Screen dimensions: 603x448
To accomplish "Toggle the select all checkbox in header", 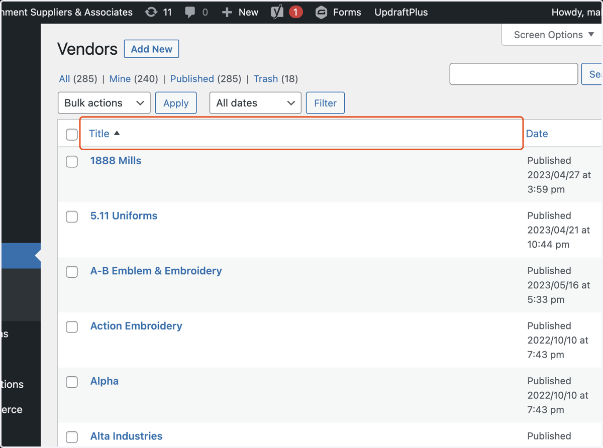I will 72,134.
